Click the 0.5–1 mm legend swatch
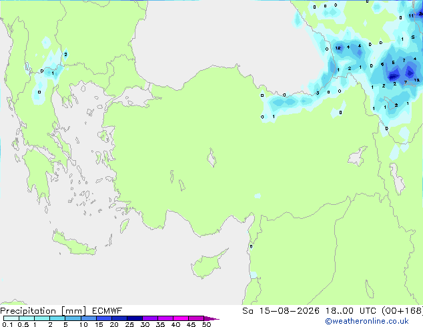Screen dimensions: 423x327 tap(27, 318)
